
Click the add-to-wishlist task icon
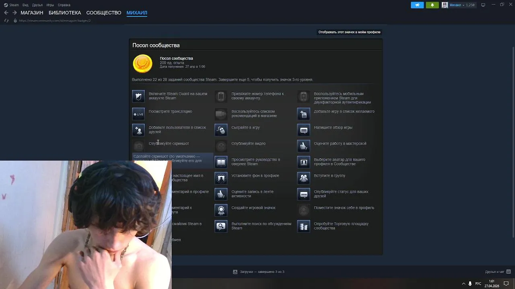304,114
